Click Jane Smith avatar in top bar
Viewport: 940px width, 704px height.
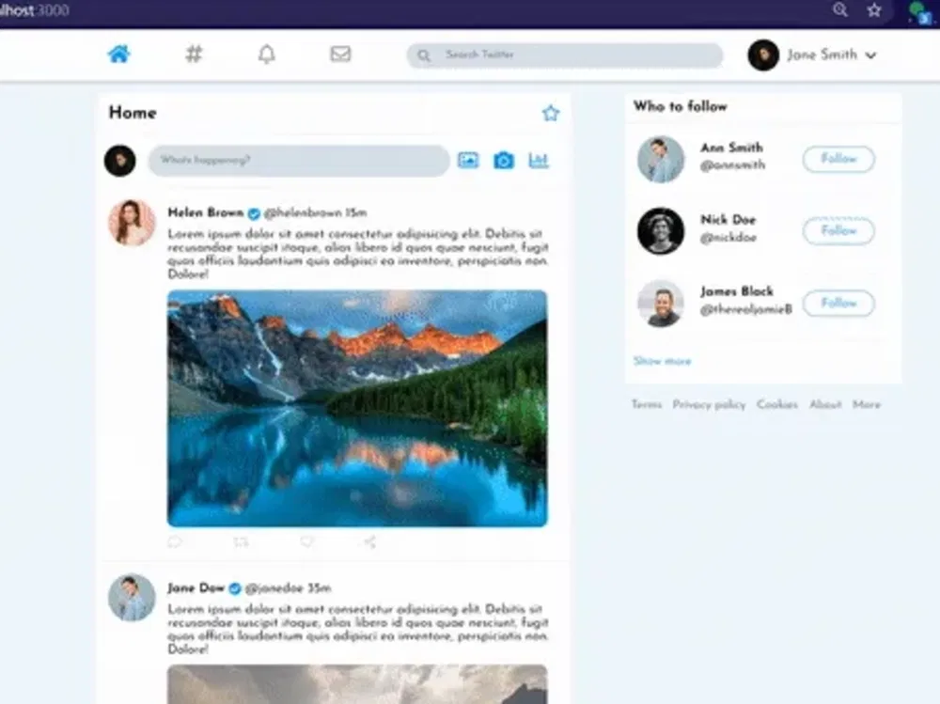[x=763, y=55]
